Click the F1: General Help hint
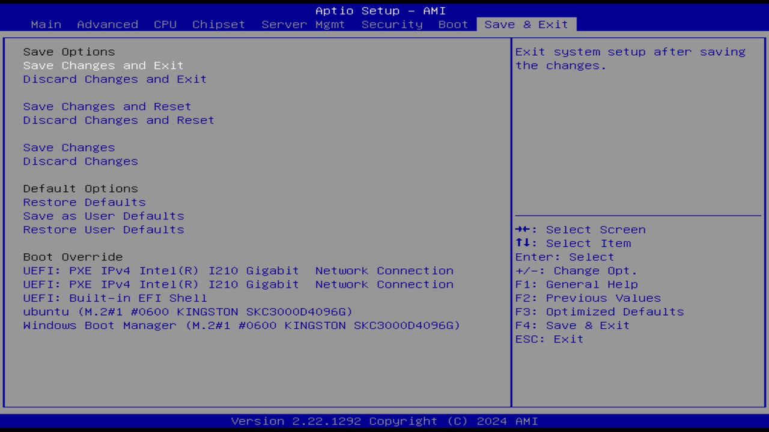The width and height of the screenshot is (769, 432). (x=576, y=284)
